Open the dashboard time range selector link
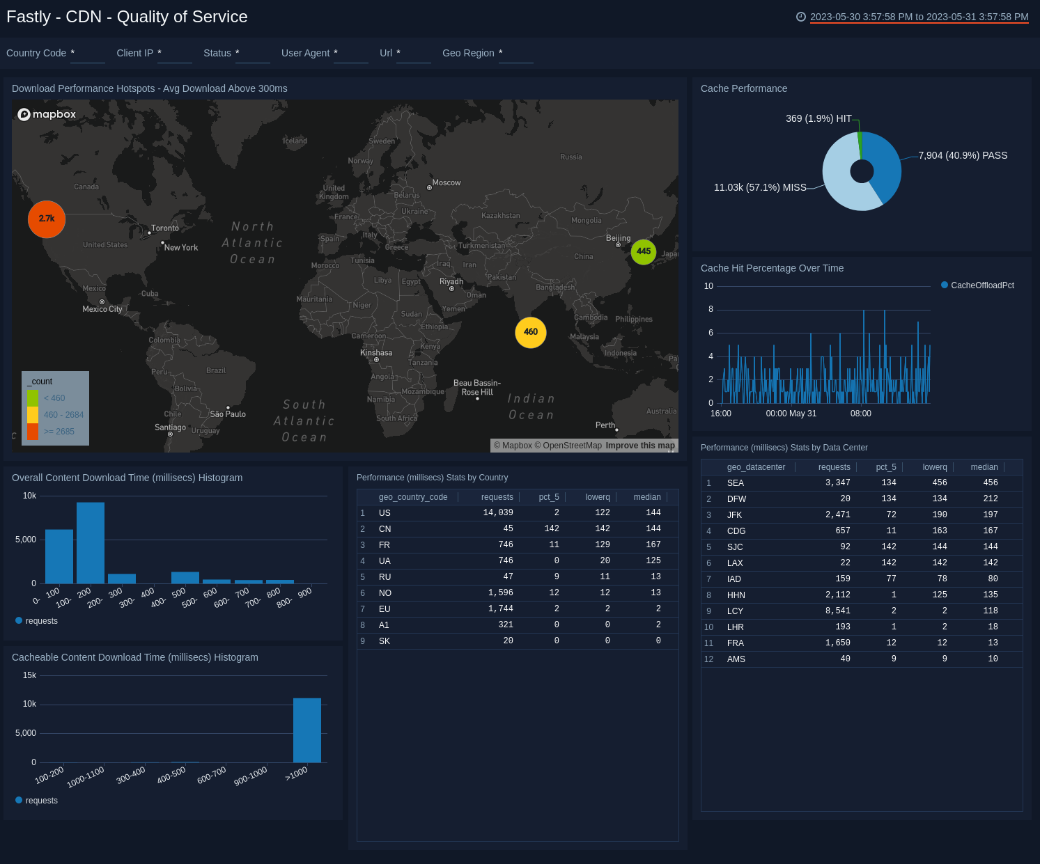 [x=919, y=17]
